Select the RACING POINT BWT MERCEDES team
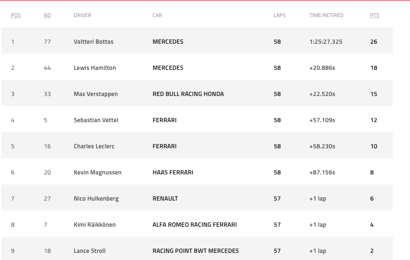This screenshot has height=260, width=410. point(196,251)
